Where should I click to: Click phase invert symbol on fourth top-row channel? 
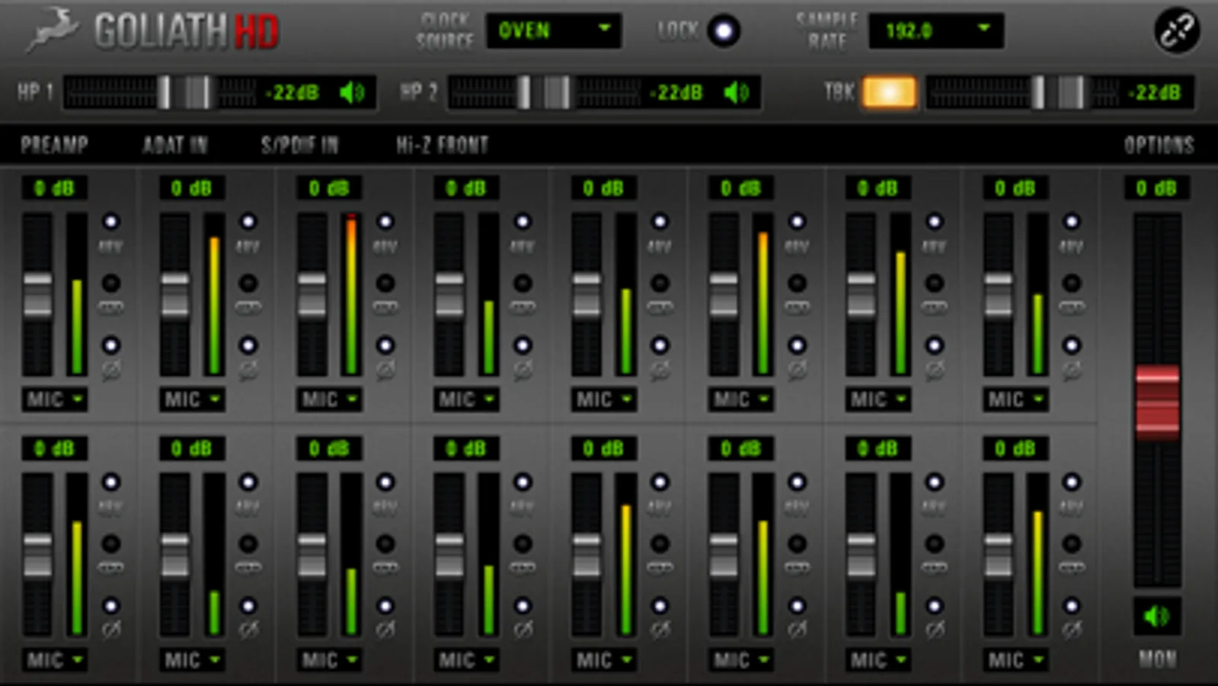[523, 371]
